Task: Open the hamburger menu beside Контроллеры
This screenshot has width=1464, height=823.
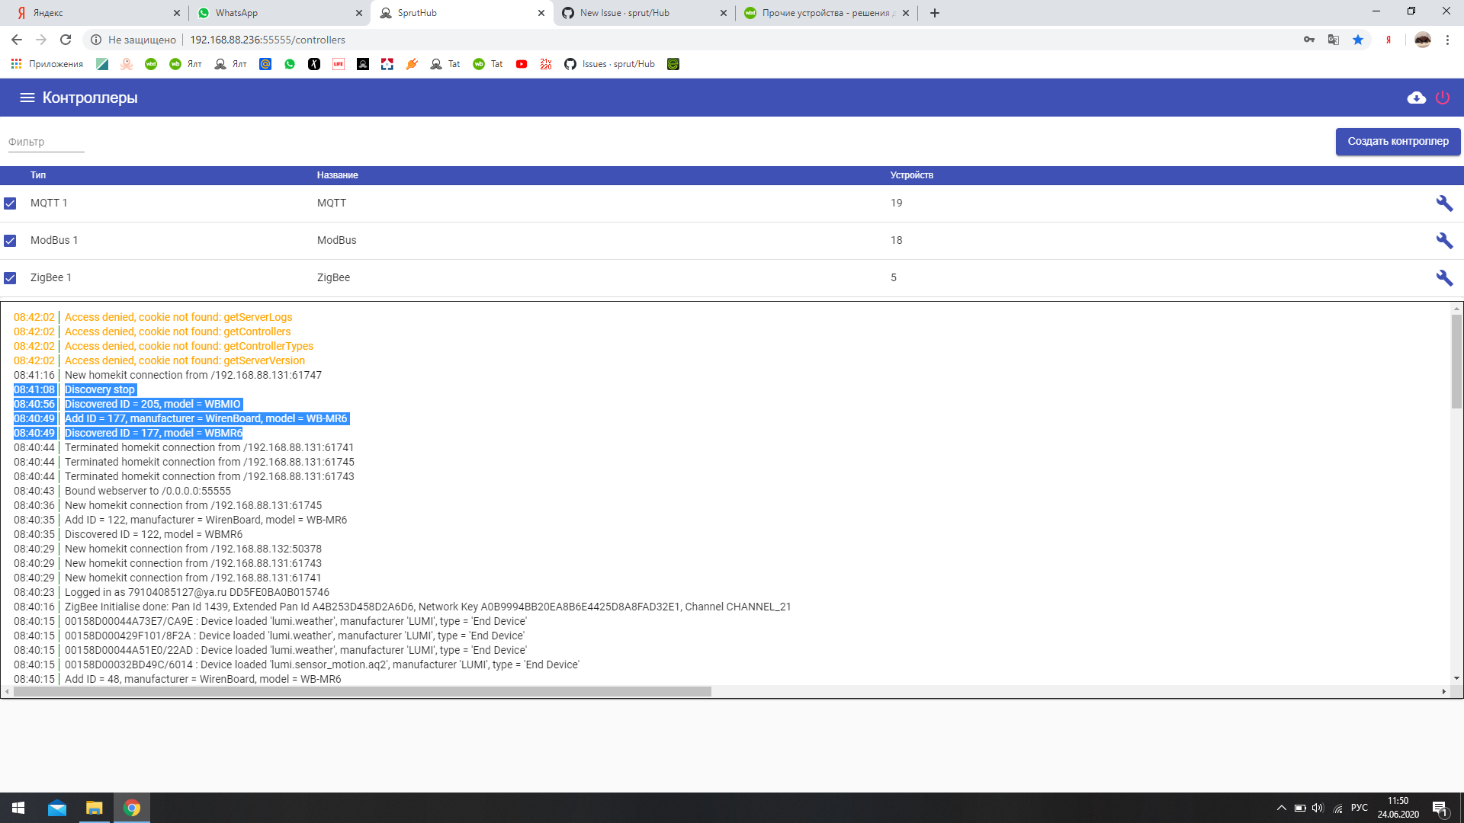Action: (x=27, y=98)
